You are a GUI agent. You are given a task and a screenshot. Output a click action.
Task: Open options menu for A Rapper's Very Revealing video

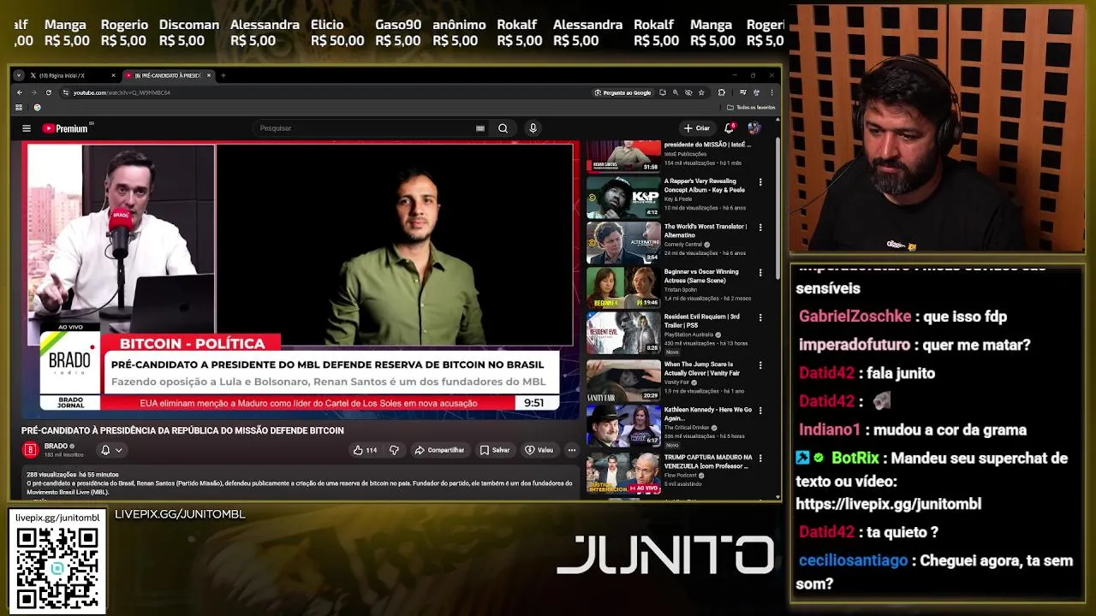[x=760, y=182]
